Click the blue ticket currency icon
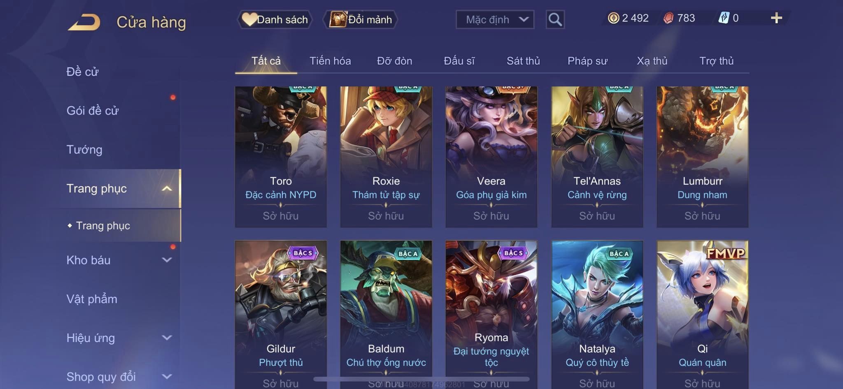 (724, 18)
